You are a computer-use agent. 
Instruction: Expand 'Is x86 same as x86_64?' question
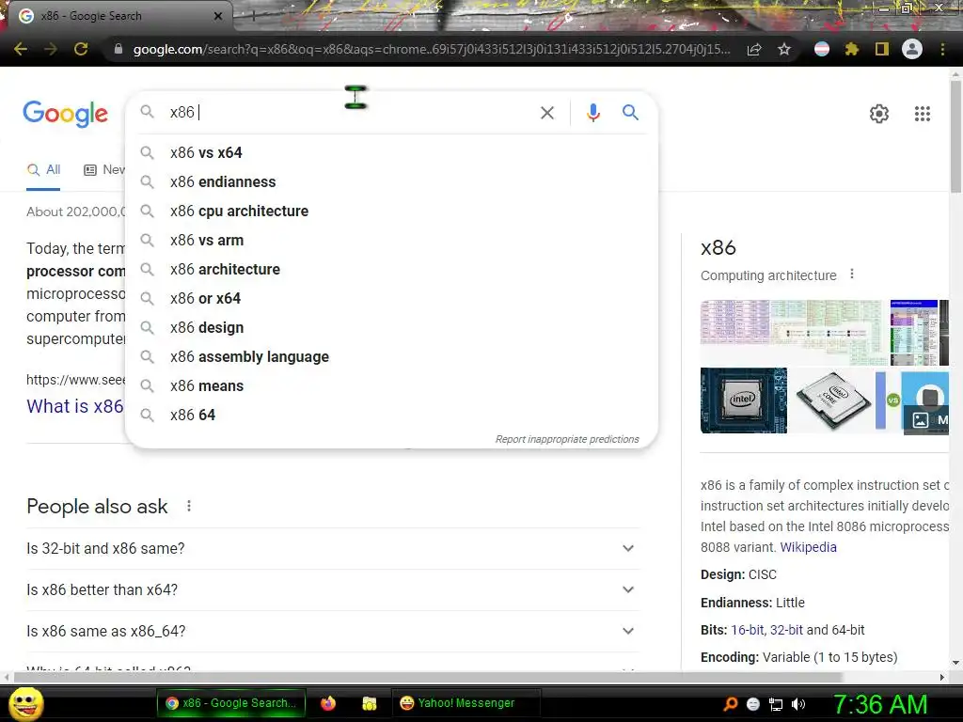pyautogui.click(x=333, y=631)
